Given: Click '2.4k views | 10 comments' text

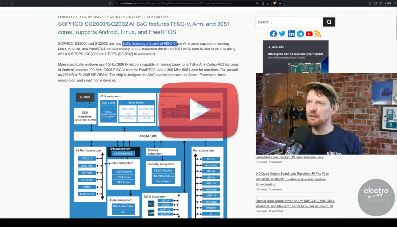Looking at the screenshot, I should pos(269,211).
